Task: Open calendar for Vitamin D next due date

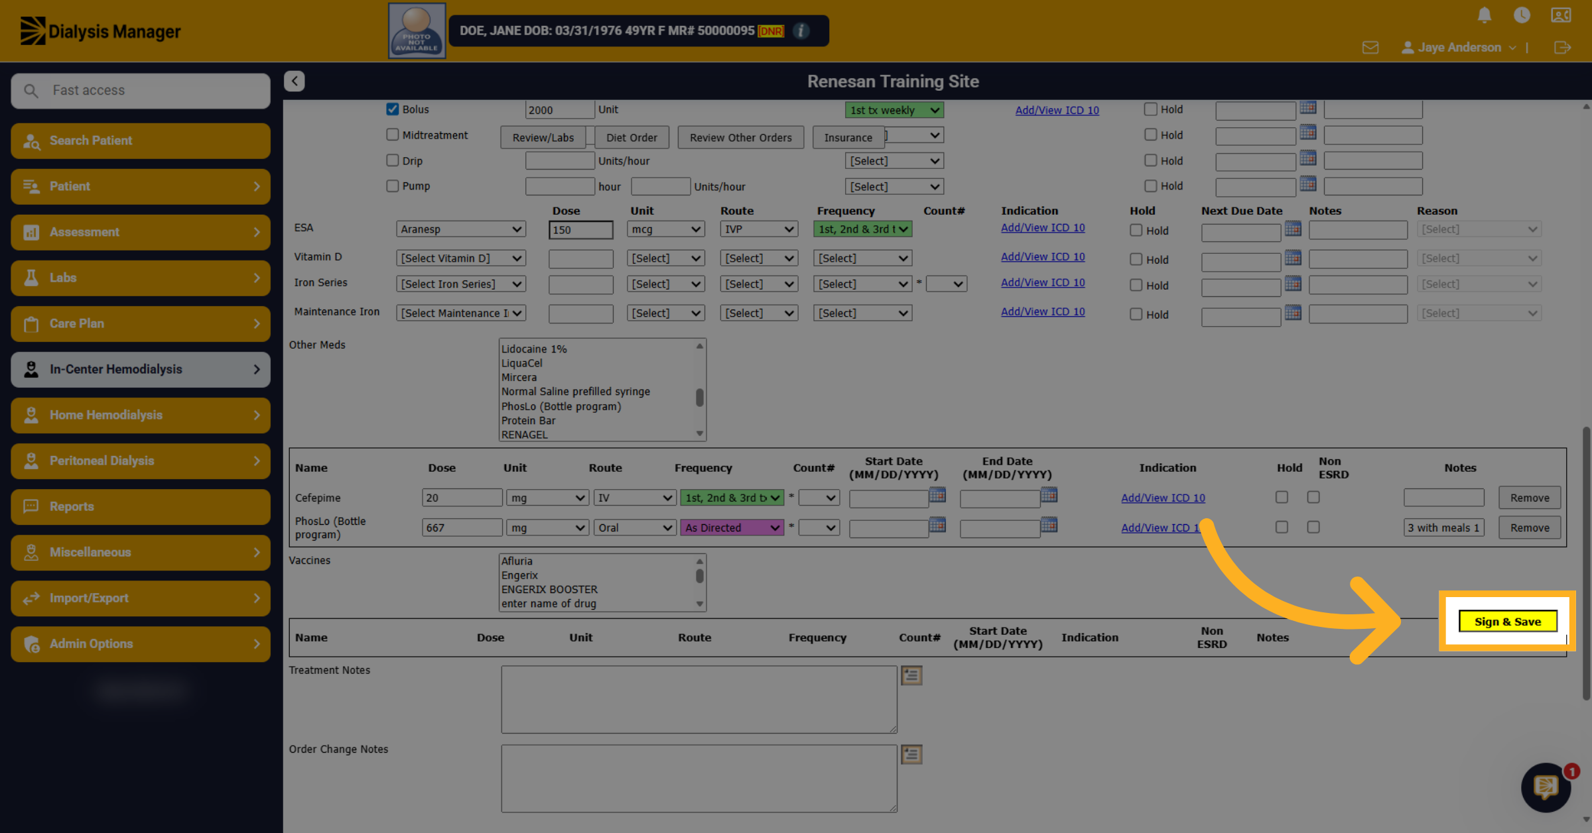Action: click(x=1293, y=258)
